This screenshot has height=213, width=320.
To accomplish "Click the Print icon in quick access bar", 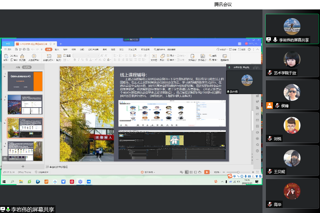I will click(x=24, y=49).
